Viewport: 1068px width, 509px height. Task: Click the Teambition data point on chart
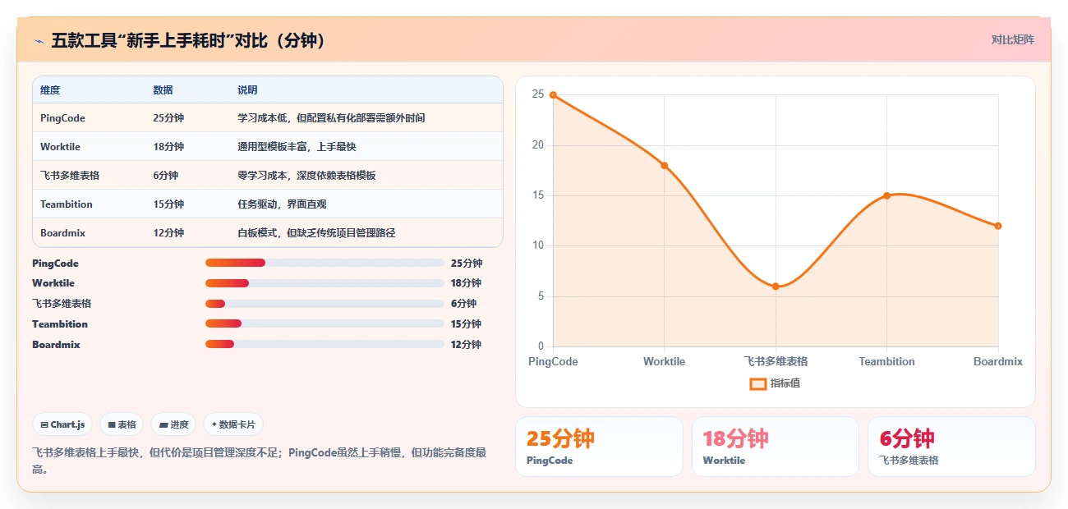(x=886, y=195)
